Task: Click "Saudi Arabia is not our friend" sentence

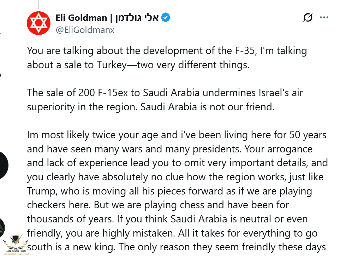Action: [207, 107]
